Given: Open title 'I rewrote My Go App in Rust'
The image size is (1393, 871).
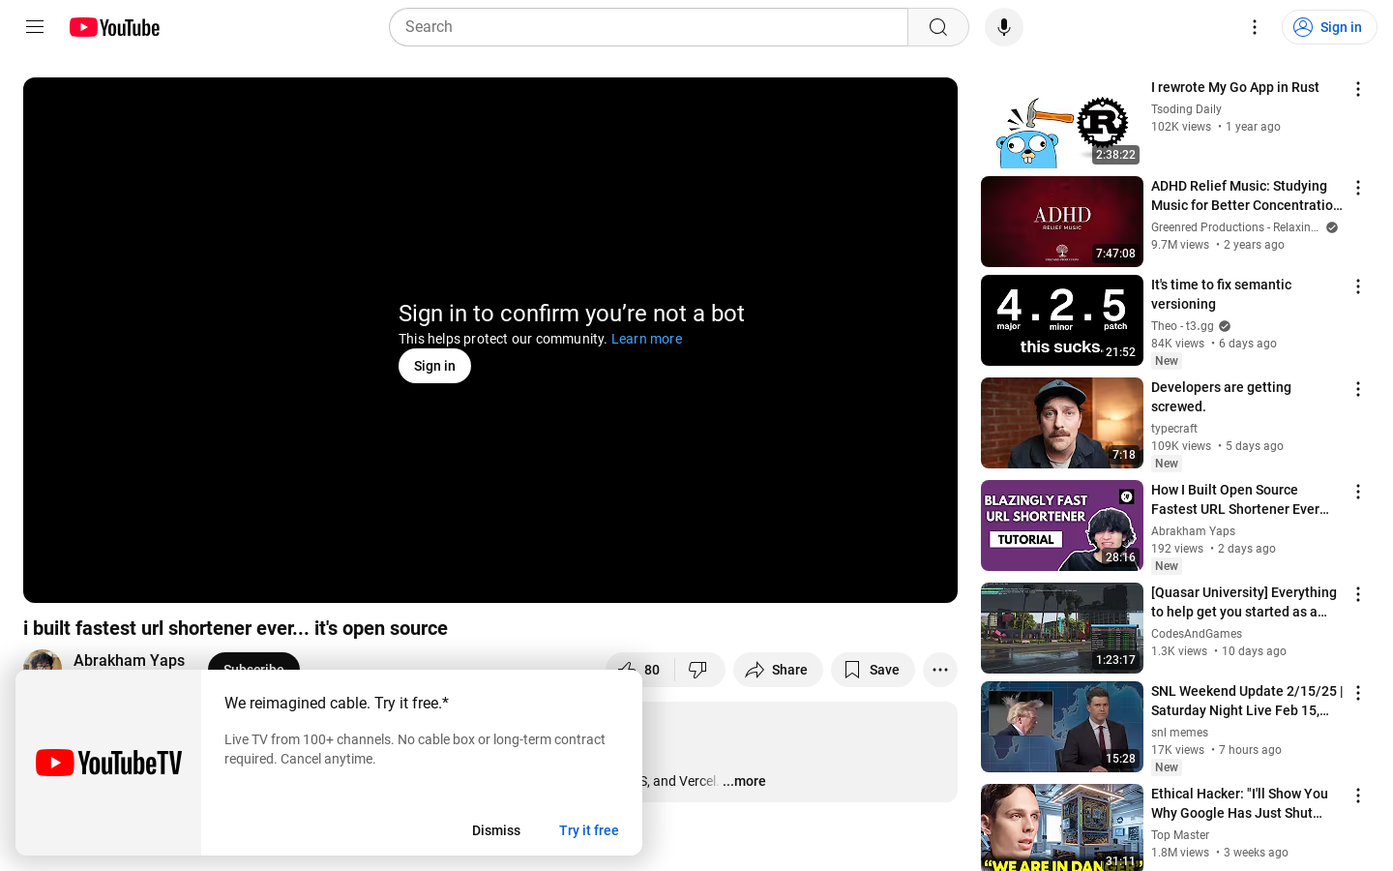Looking at the screenshot, I should coord(1235,87).
